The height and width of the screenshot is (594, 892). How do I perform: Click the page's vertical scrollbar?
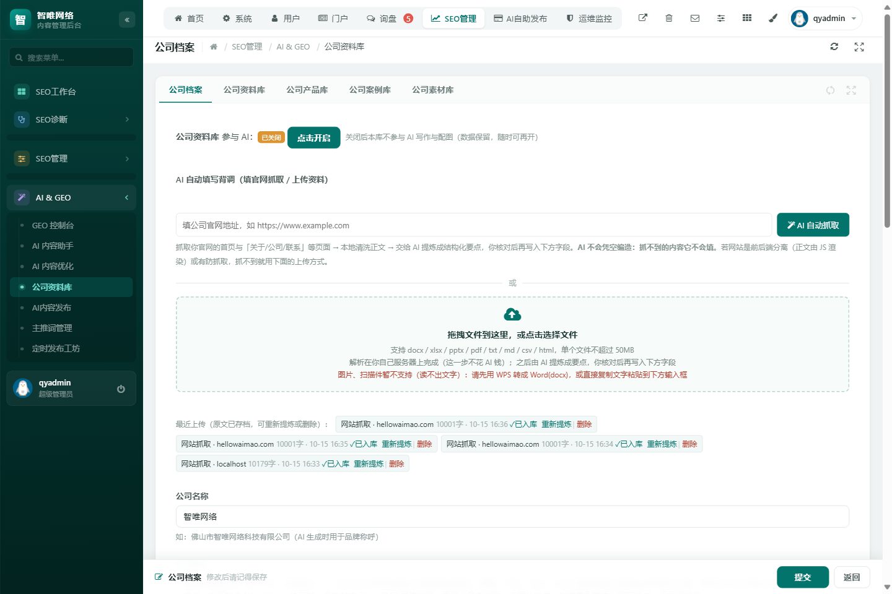(887, 121)
